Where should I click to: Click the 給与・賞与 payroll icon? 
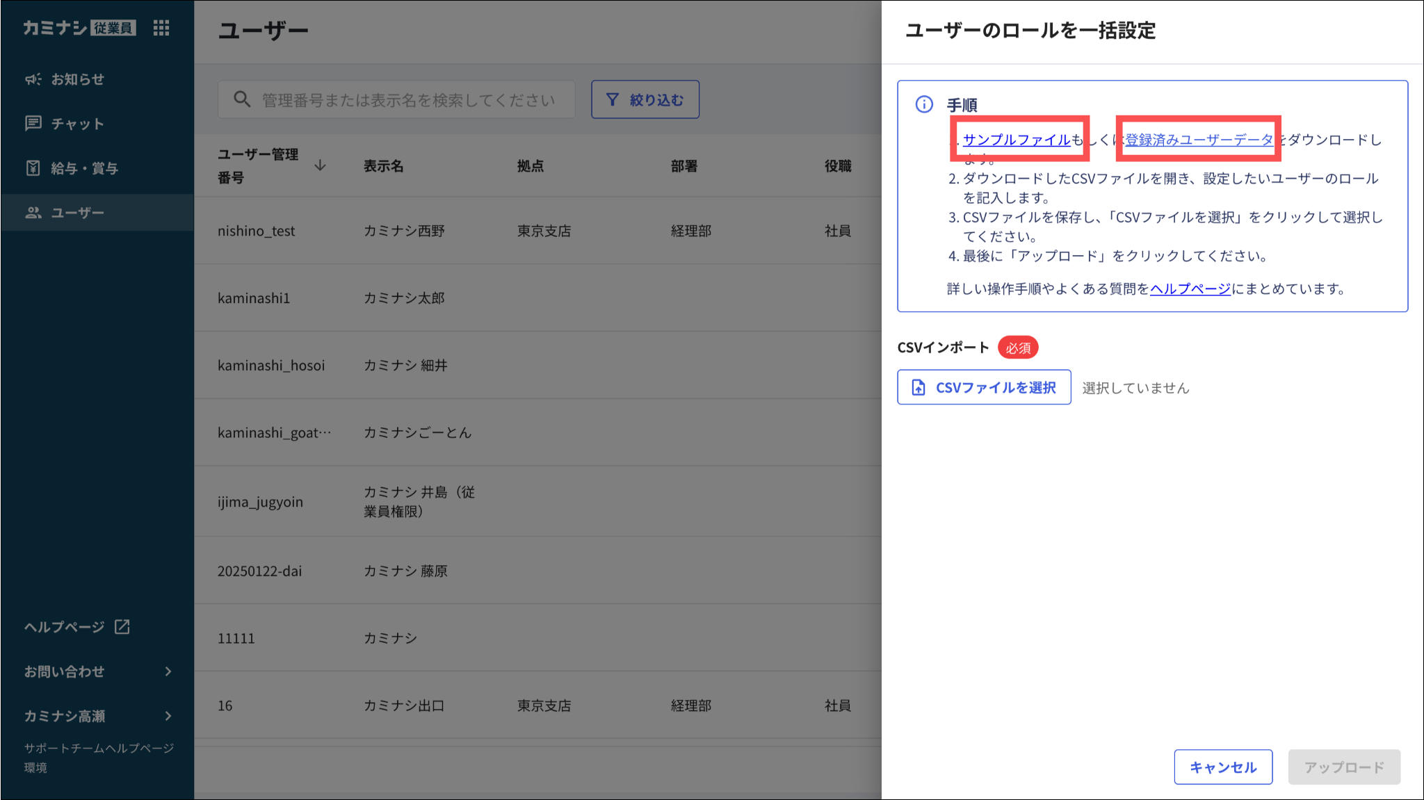[x=33, y=168]
